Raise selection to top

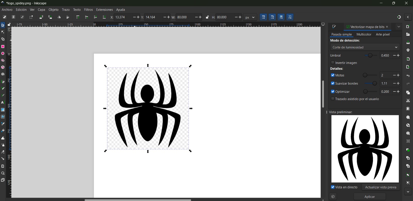click(x=78, y=17)
